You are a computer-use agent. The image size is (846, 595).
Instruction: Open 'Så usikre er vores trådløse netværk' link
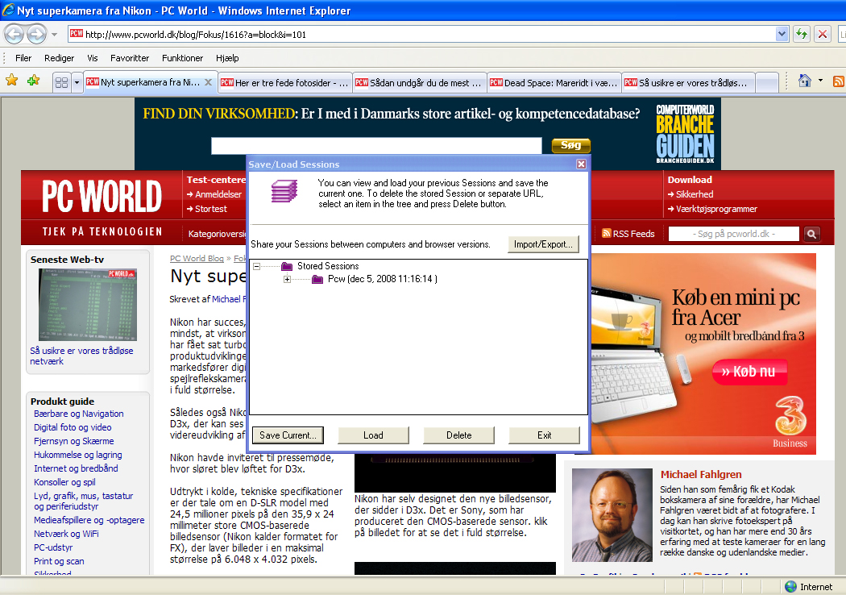(81, 356)
